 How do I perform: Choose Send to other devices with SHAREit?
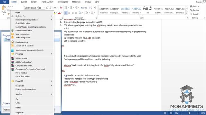[32, 50]
